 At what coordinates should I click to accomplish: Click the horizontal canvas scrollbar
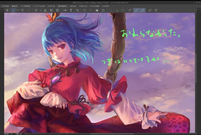tap(112, 134)
